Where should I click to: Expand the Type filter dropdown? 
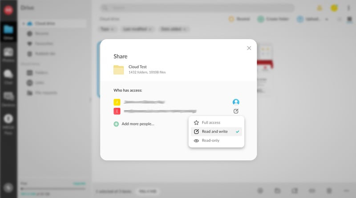(x=107, y=29)
